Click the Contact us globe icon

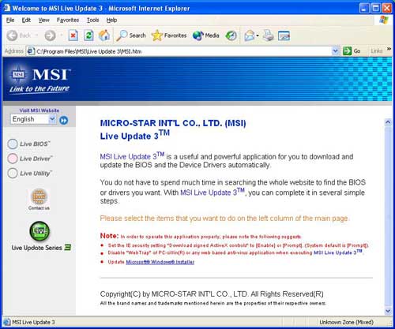pyautogui.click(x=39, y=196)
